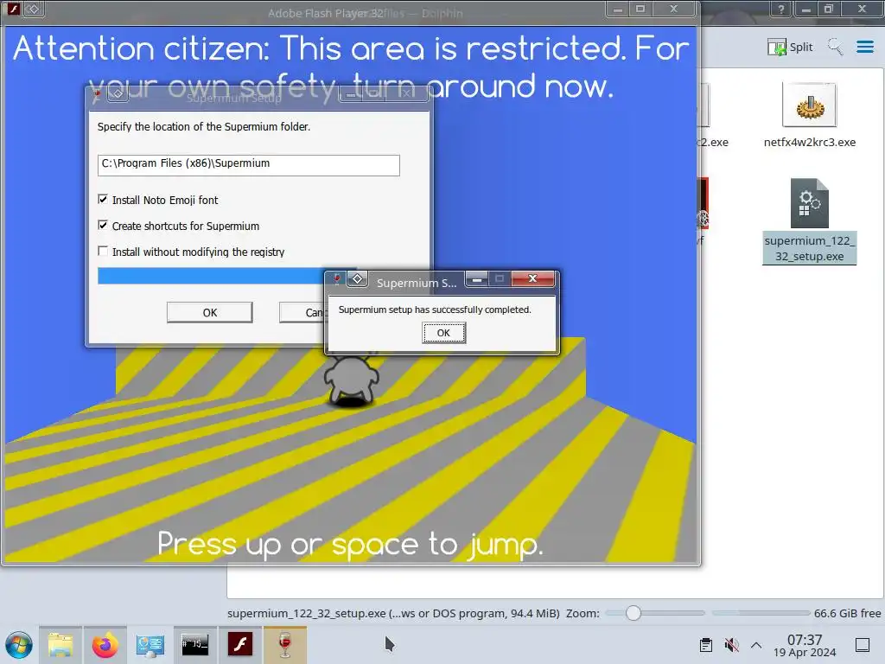This screenshot has width=885, height=664.
Task: Uncheck Create shortcuts for Supermium
Action: click(103, 226)
